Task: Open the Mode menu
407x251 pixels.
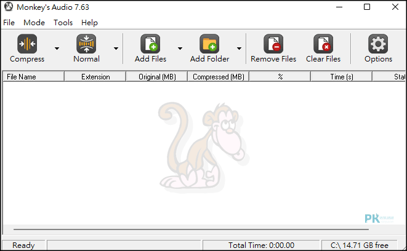Action: click(34, 23)
